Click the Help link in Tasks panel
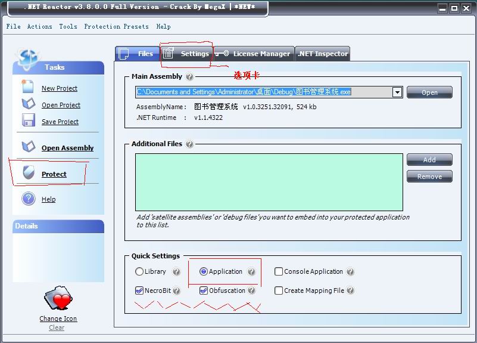 (48, 199)
